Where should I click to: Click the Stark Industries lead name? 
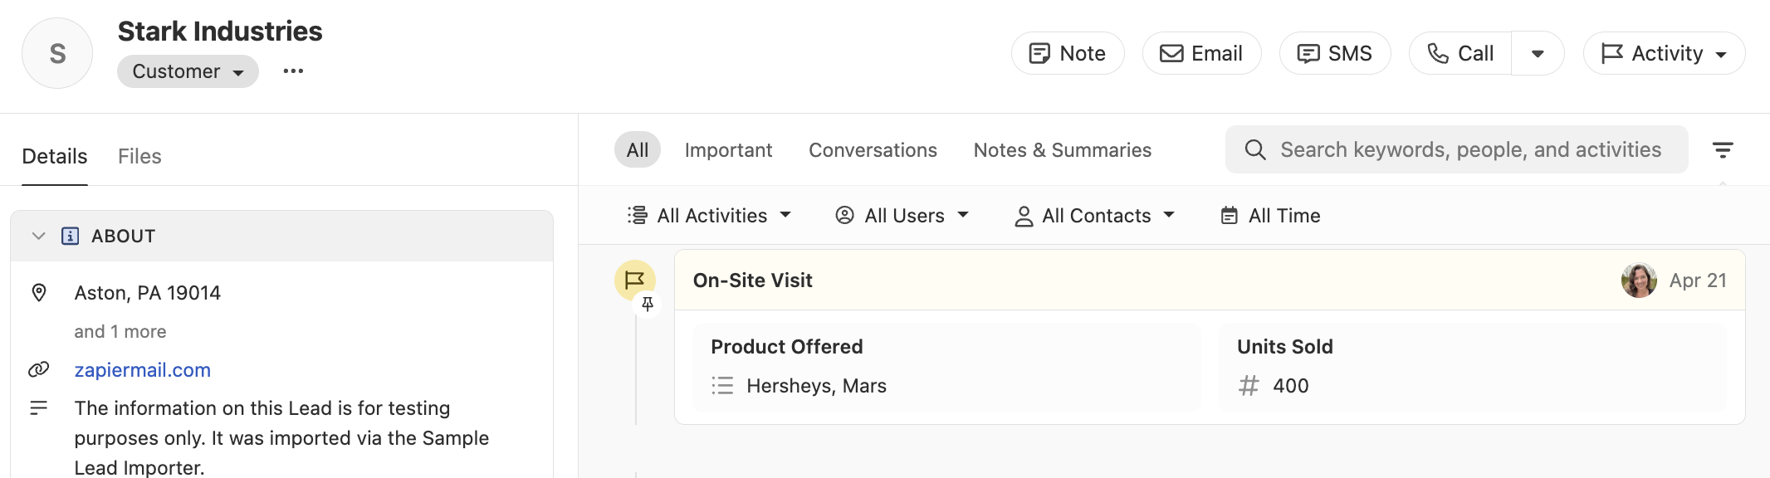[x=220, y=32]
